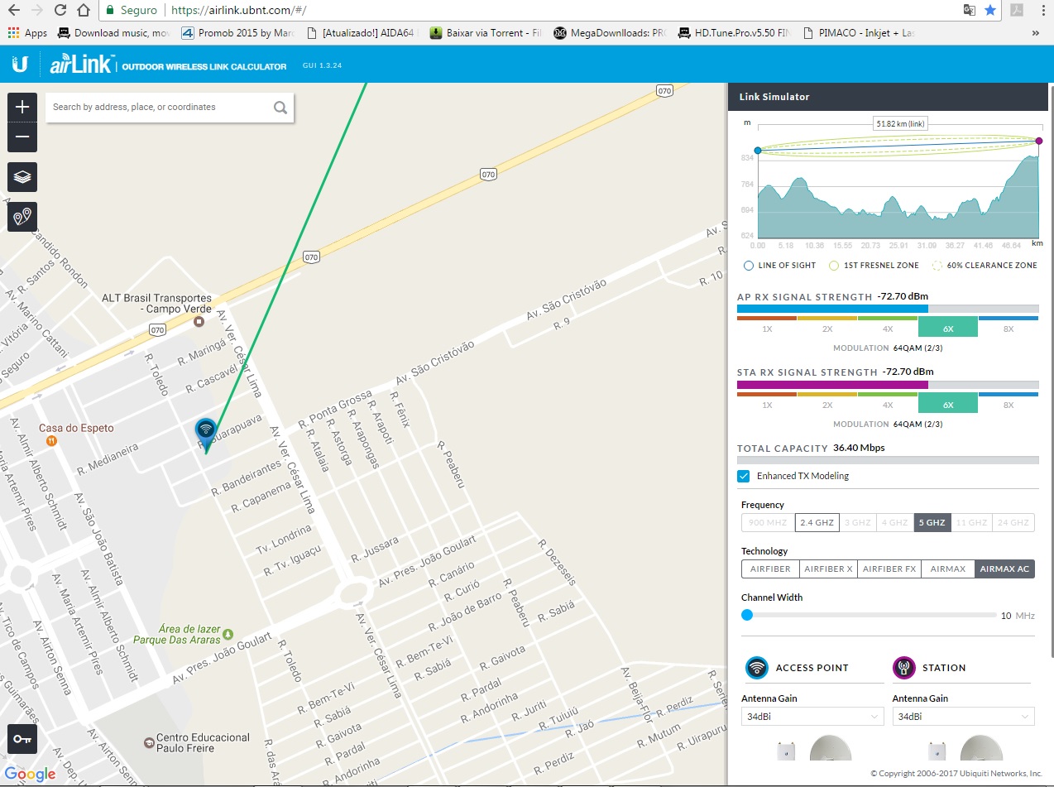This screenshot has width=1054, height=787.
Task: Choose AIRMAX AC technology
Action: click(x=1004, y=569)
